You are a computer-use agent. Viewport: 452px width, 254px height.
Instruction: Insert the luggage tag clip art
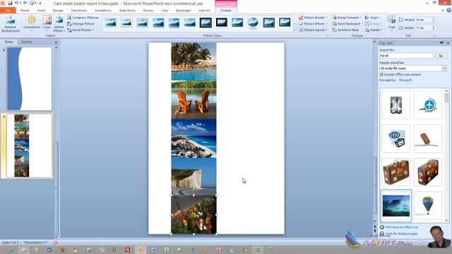click(428, 138)
